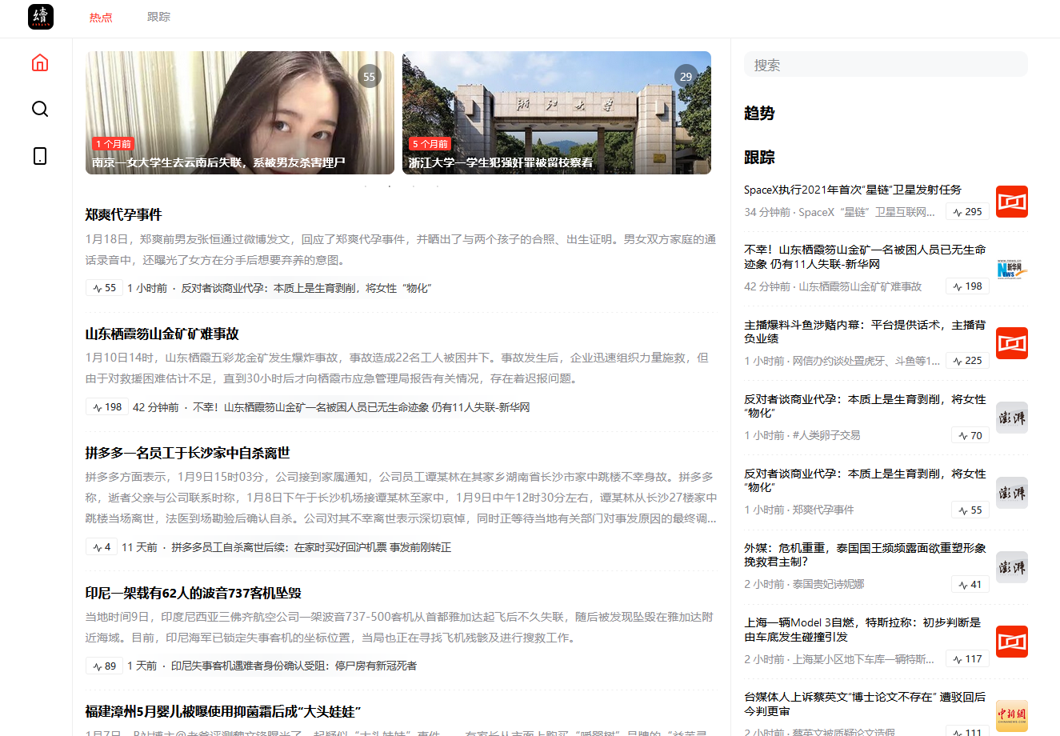Click the red source logo beside 主播爆料斗鱼 item

[x=1012, y=343]
